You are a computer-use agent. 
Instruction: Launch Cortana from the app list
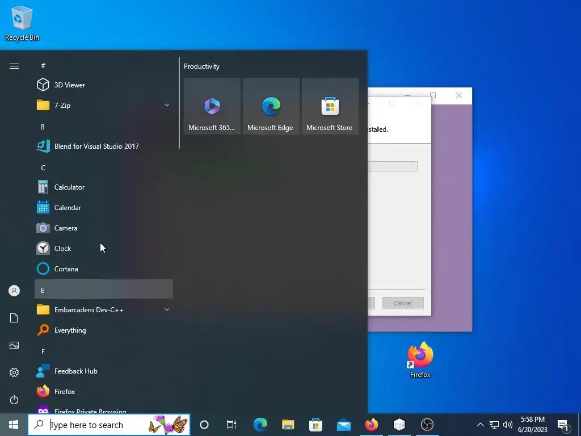point(104,269)
